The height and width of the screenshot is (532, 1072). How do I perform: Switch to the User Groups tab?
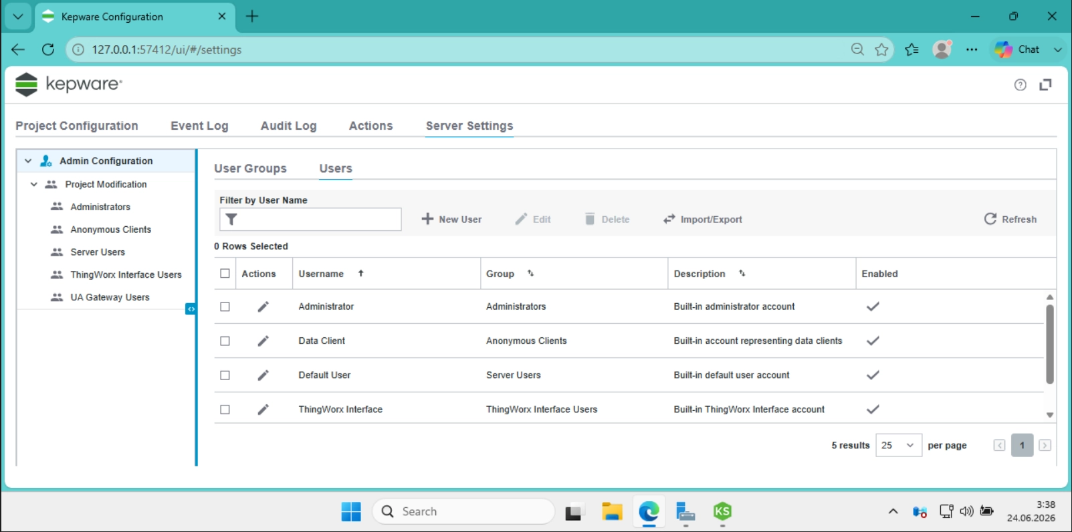(250, 169)
